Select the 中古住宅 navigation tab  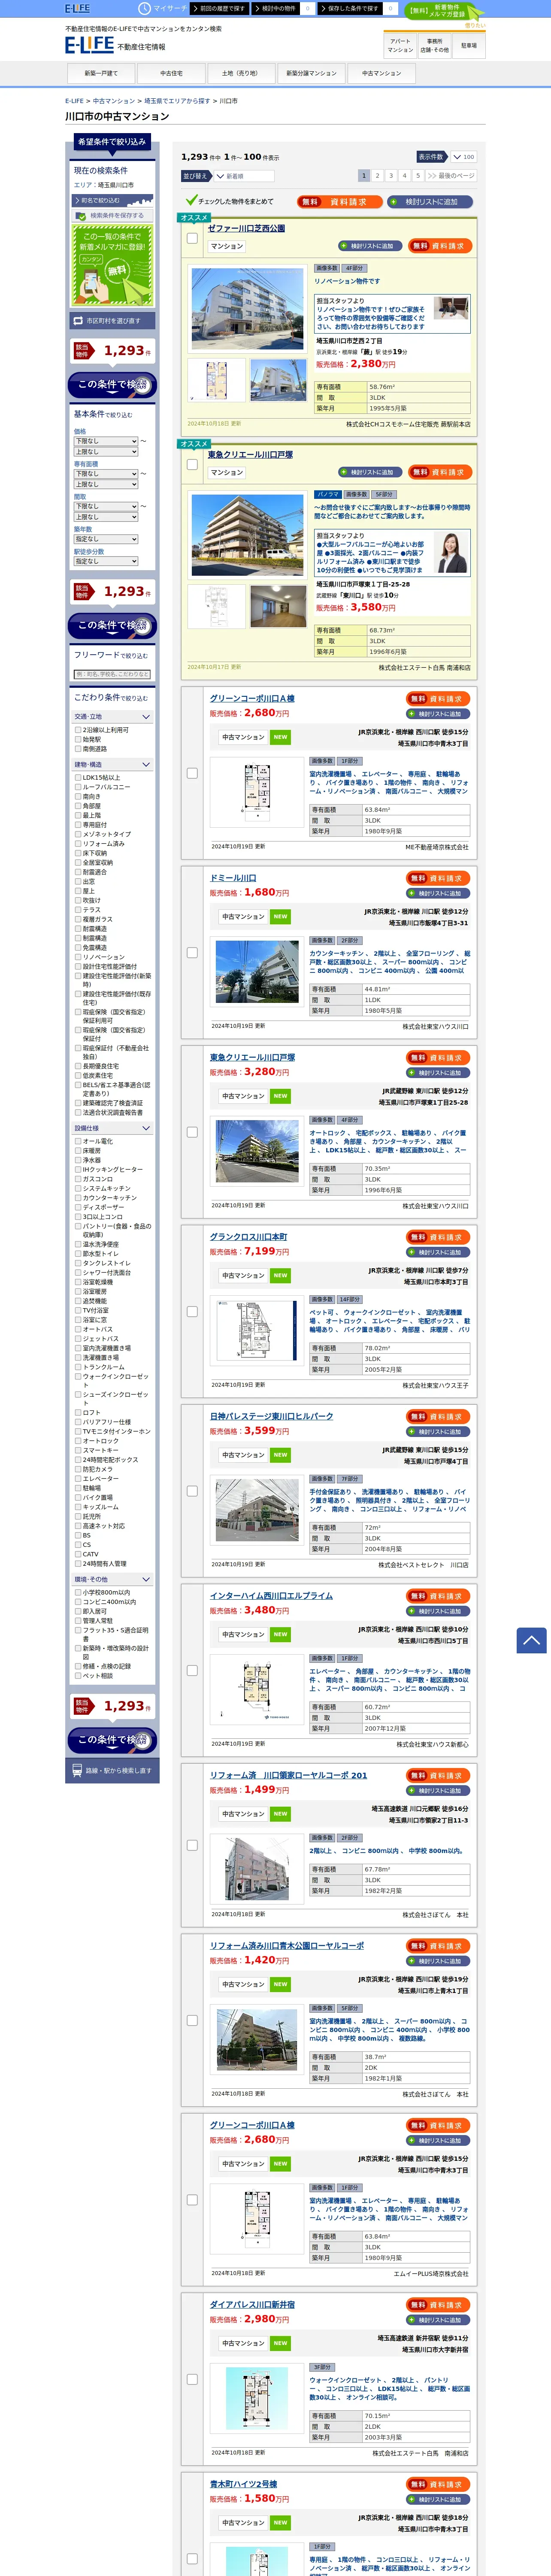coord(171,73)
